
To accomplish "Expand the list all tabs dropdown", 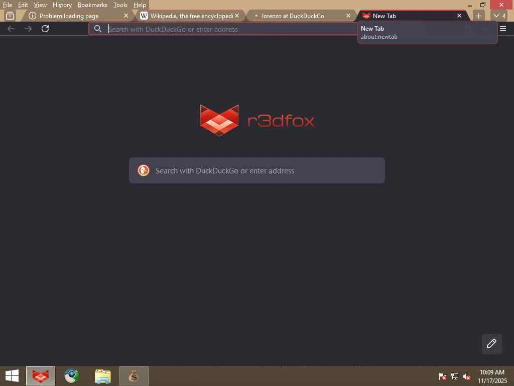I will click(499, 16).
